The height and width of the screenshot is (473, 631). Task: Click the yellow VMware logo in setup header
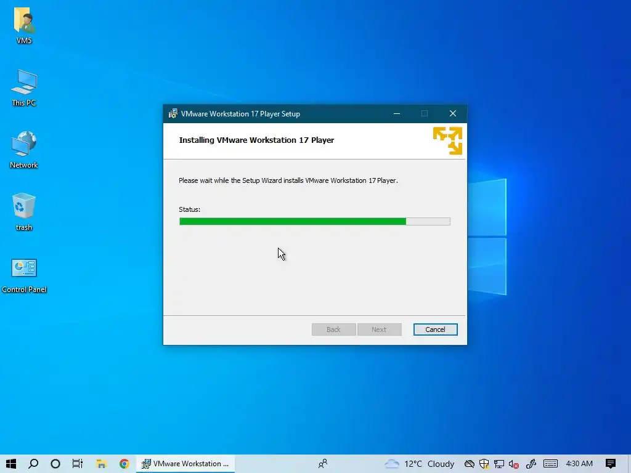click(447, 141)
